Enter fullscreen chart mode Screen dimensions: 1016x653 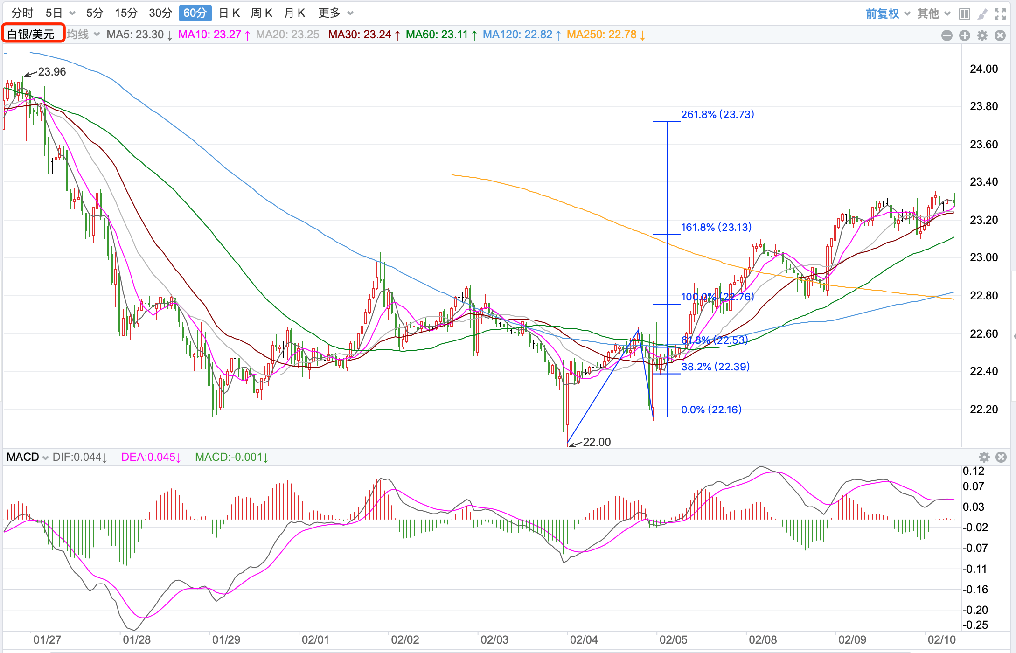1000,14
